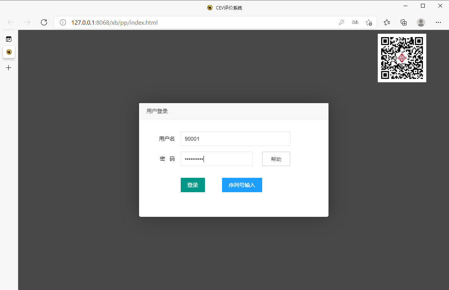The image size is (449, 290).
Task: View site information icon in address bar
Action: pyautogui.click(x=63, y=22)
